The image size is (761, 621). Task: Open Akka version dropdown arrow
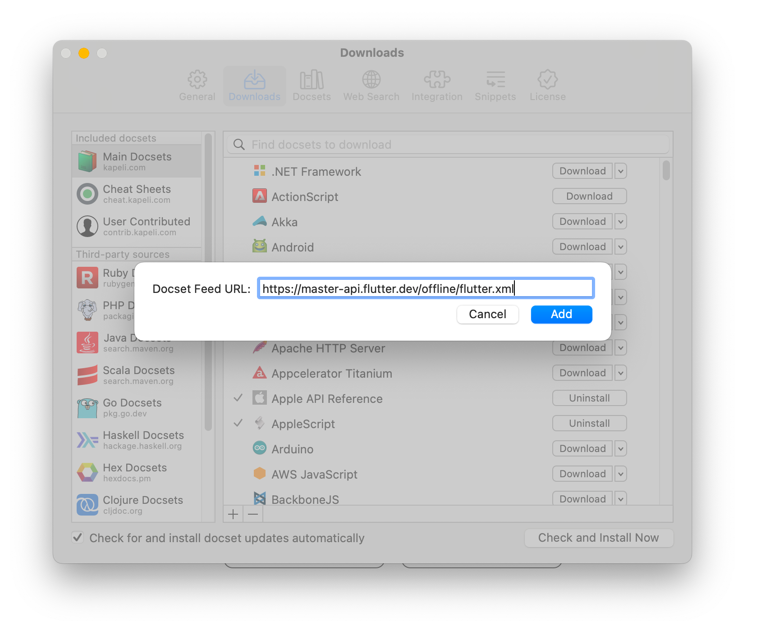(621, 221)
